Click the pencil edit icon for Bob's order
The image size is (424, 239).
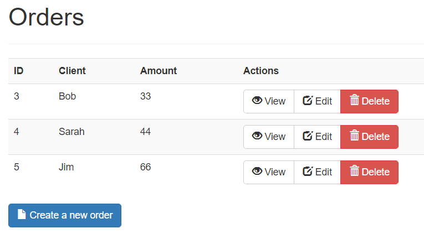tap(308, 101)
